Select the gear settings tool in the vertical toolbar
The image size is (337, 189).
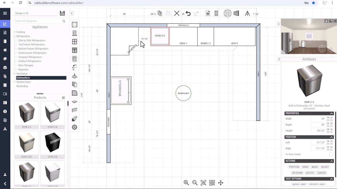[75, 127]
